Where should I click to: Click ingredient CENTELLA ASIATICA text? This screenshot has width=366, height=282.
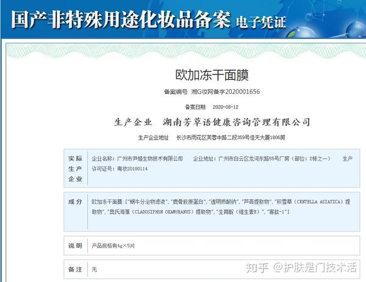(320, 201)
